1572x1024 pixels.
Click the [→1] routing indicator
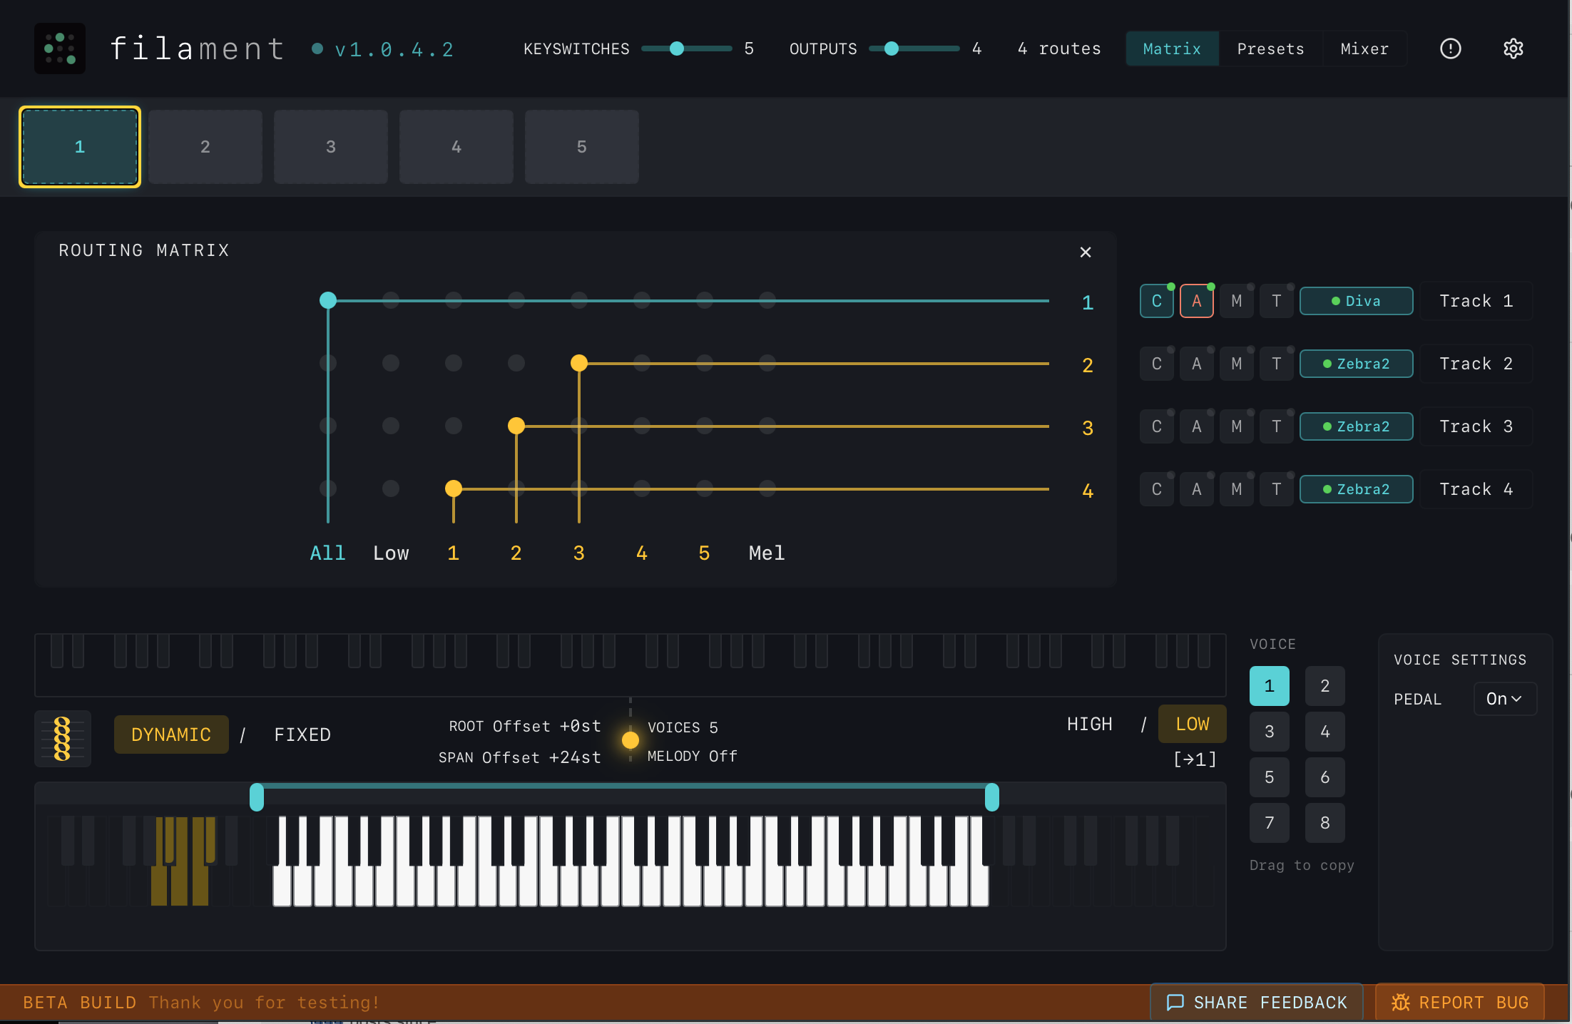point(1195,759)
